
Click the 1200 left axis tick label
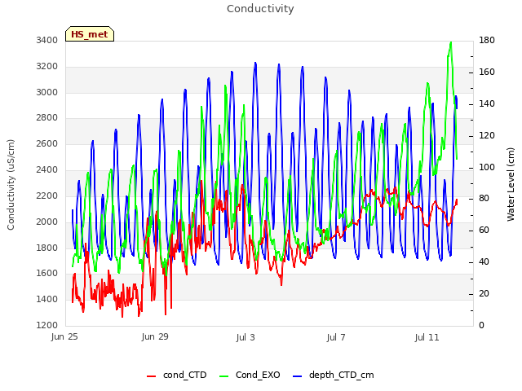47,325
